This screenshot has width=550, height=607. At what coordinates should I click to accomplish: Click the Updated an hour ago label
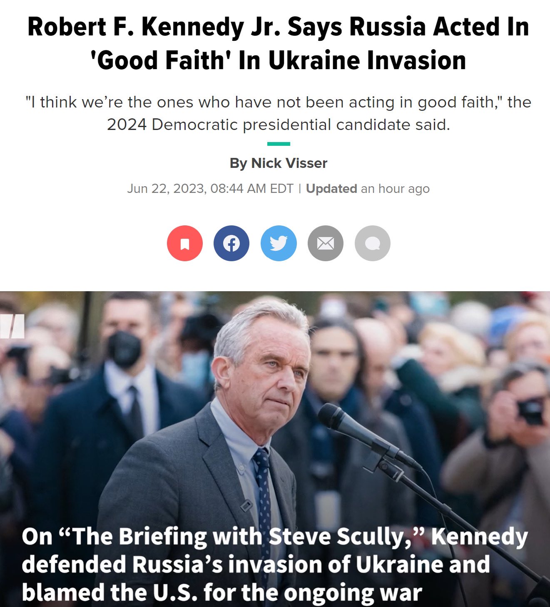368,189
